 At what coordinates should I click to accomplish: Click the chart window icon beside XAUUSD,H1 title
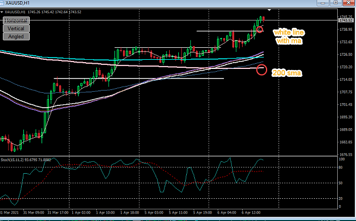2,3
